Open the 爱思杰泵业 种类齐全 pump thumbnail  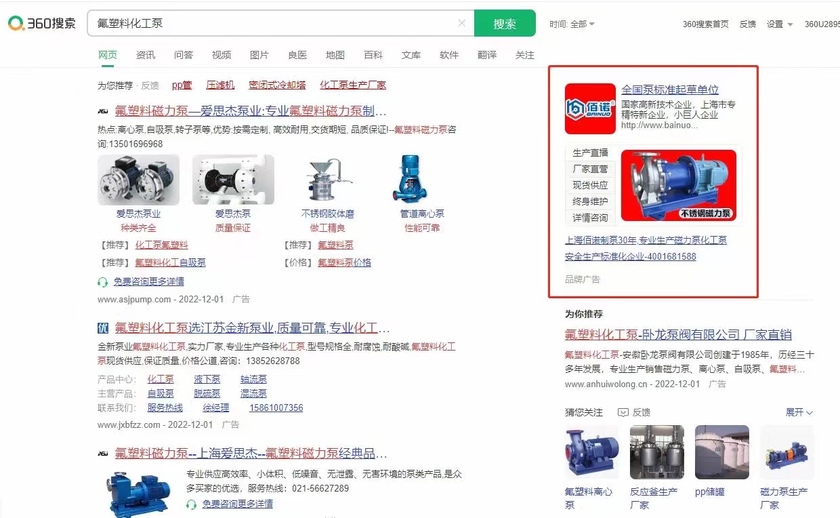138,179
